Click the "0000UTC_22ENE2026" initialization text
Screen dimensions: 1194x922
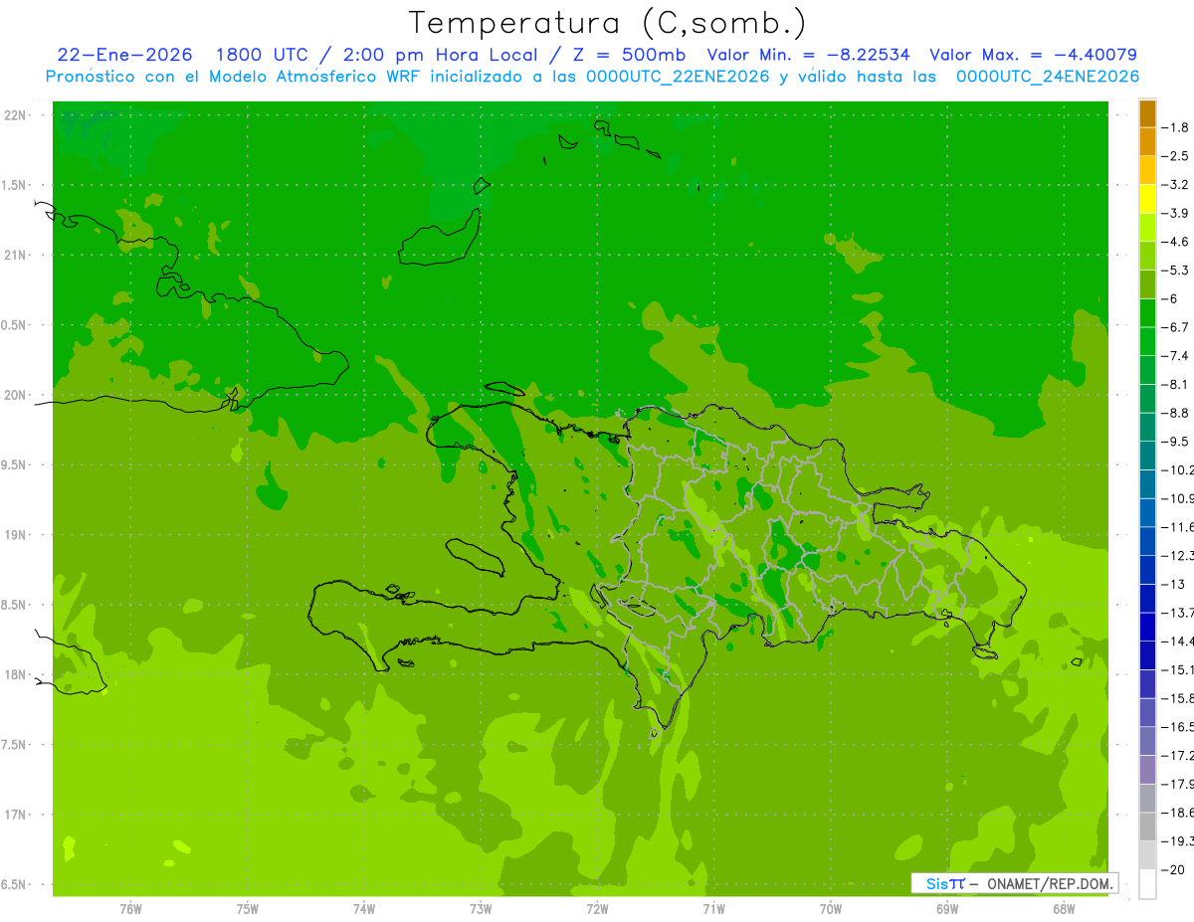tap(678, 77)
